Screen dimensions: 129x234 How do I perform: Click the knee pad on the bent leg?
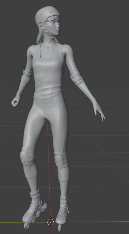[x=28, y=157]
